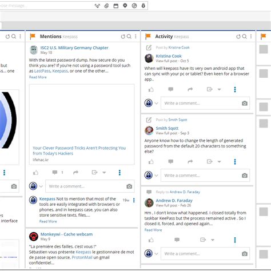
Task: Expand assign dropdown on Kristina Cook's post
Action: click(x=220, y=89)
